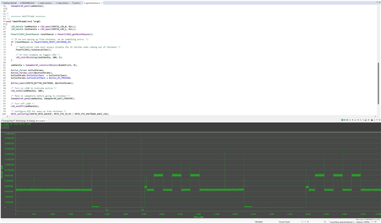Click the green icon in the graph toolbar
This screenshot has width=381, height=223.
355,120
